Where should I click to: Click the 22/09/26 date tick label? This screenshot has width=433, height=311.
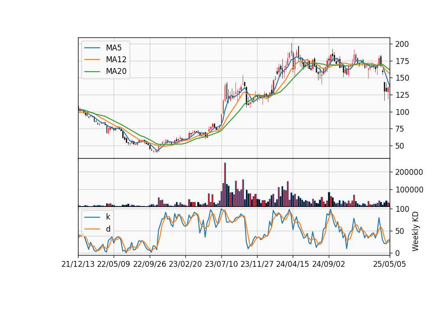[150, 264]
